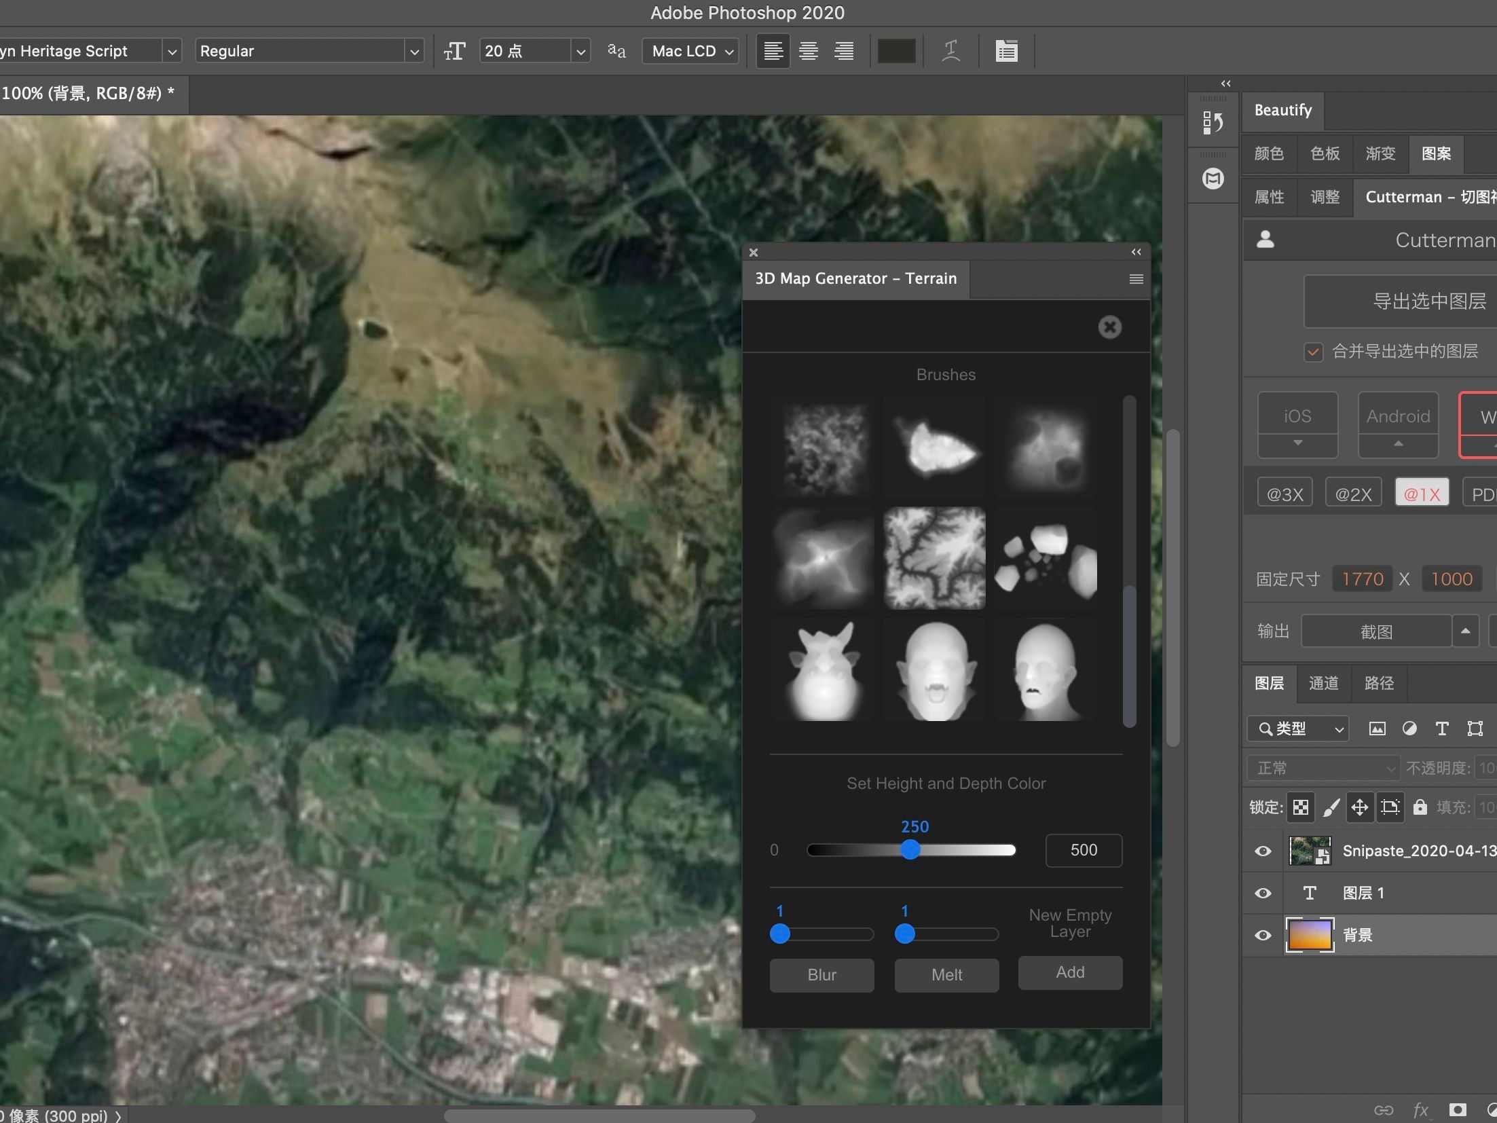Click the lock-all padlock icon
This screenshot has width=1497, height=1123.
coord(1420,807)
